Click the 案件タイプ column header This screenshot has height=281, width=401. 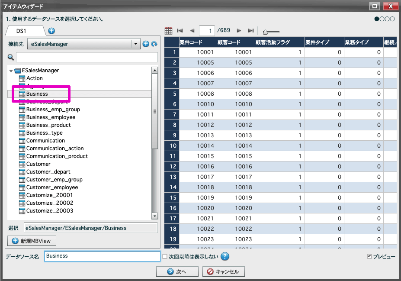[324, 42]
